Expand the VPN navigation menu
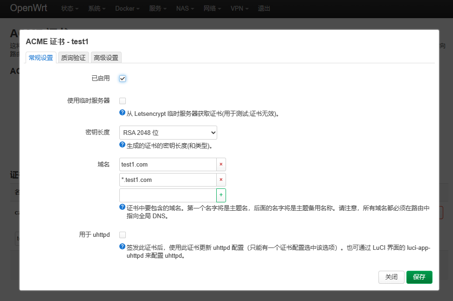453x301 pixels. [240, 9]
